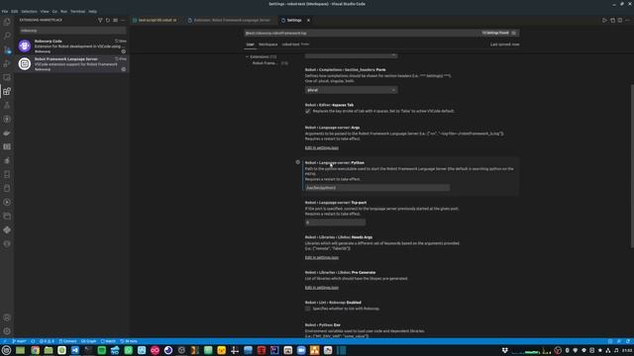The height and width of the screenshot is (356, 634).
Task: Click the Run play icon in editor toolbar
Action: pos(604,20)
